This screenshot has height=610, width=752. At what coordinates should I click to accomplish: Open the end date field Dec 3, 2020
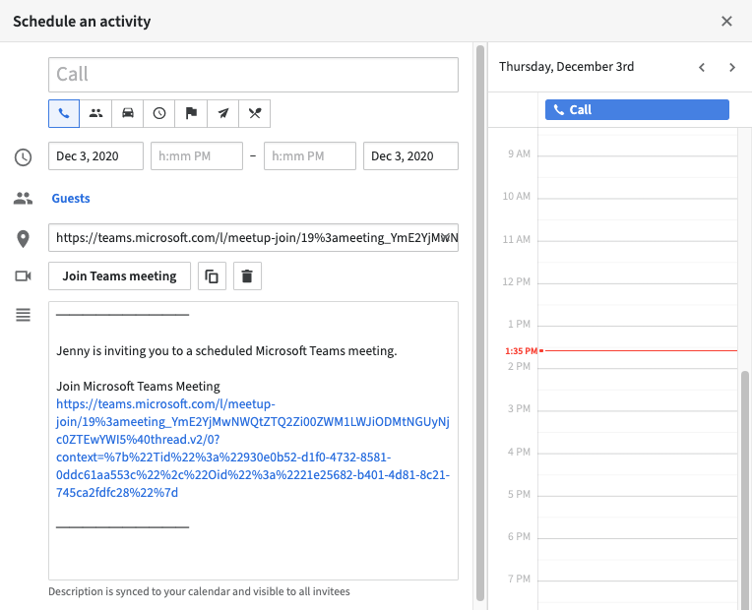point(410,155)
